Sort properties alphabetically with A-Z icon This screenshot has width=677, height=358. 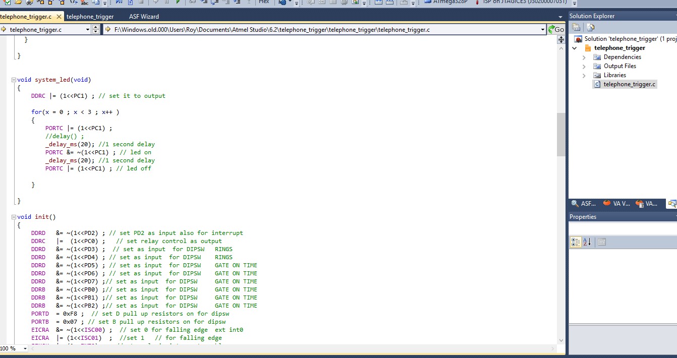[587, 242]
